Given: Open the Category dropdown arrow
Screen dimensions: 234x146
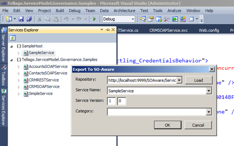Looking at the screenshot, I should [209, 112].
